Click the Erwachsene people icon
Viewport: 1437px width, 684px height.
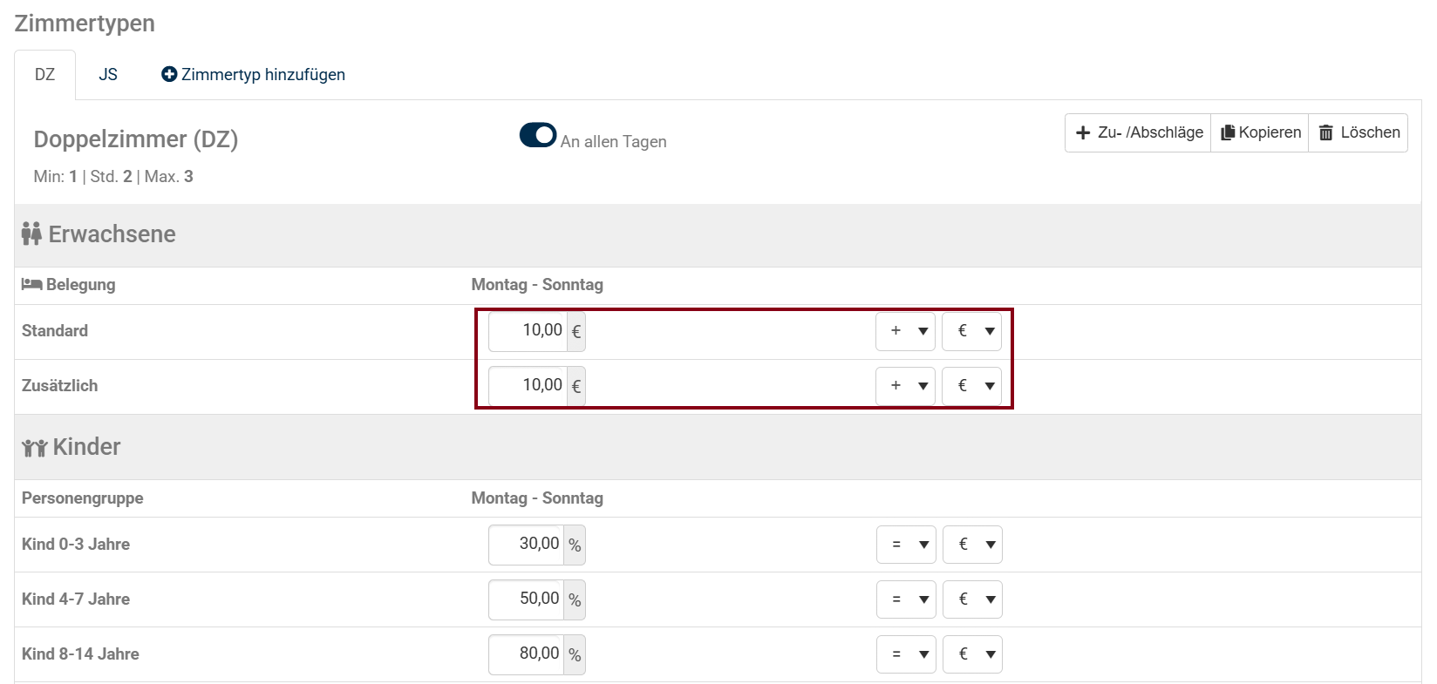click(31, 234)
